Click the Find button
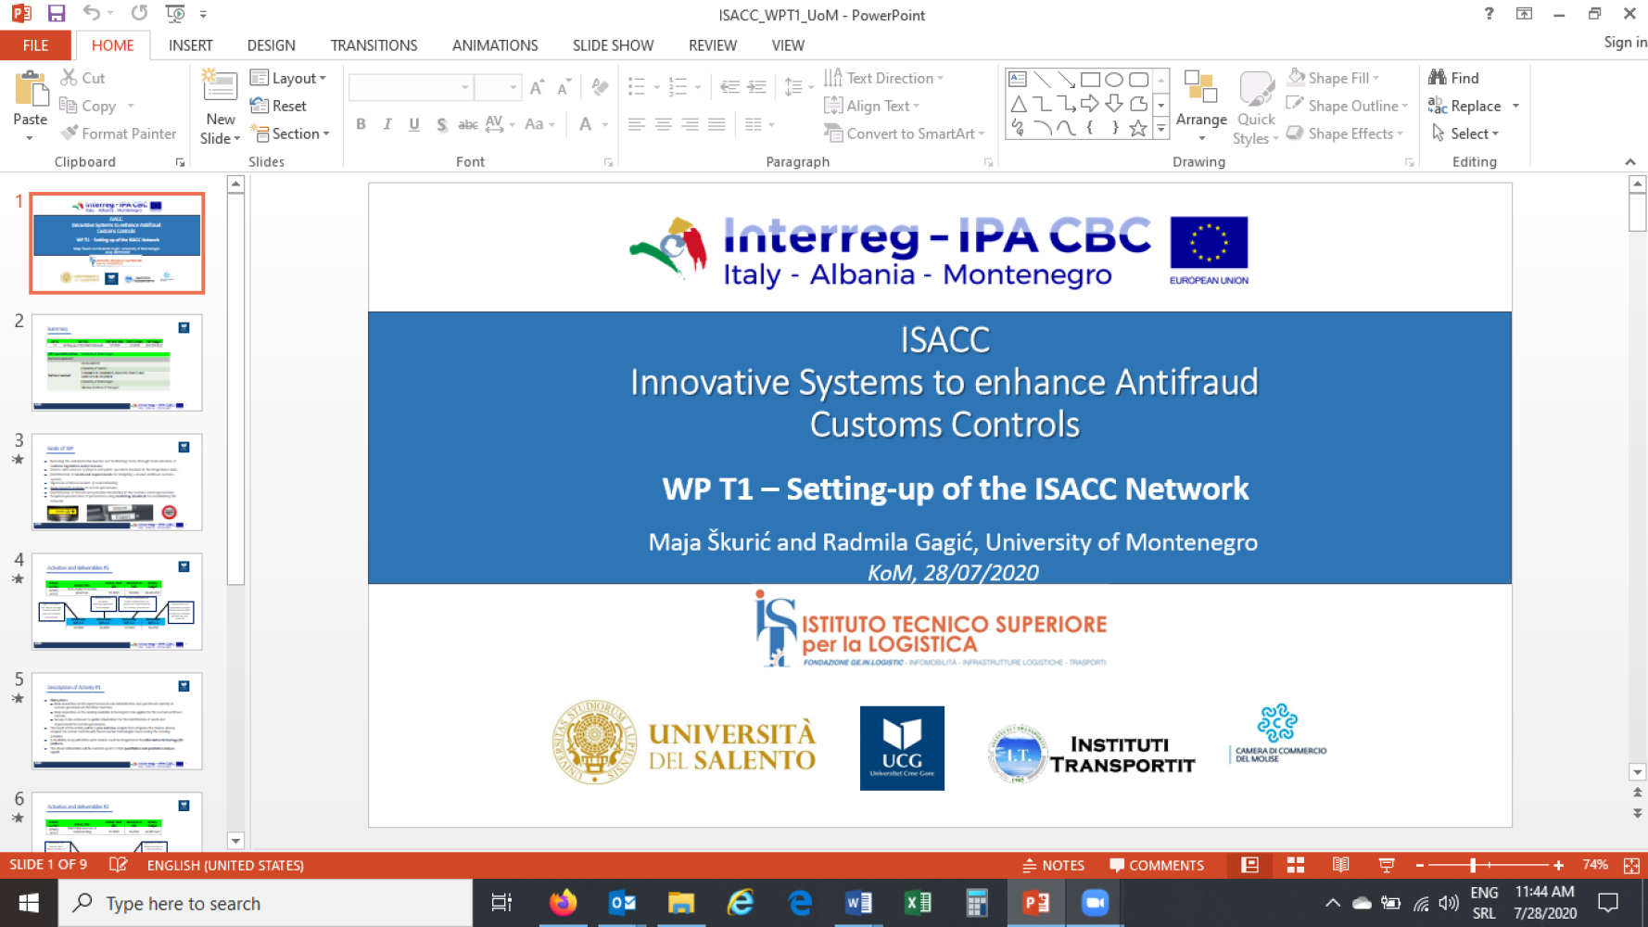Image resolution: width=1648 pixels, height=927 pixels. pos(1454,78)
